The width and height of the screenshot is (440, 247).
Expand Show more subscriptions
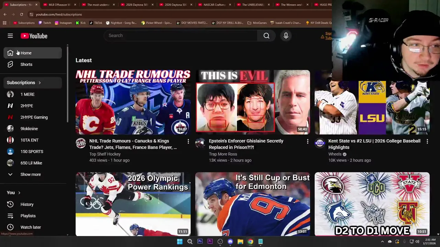click(x=33, y=174)
